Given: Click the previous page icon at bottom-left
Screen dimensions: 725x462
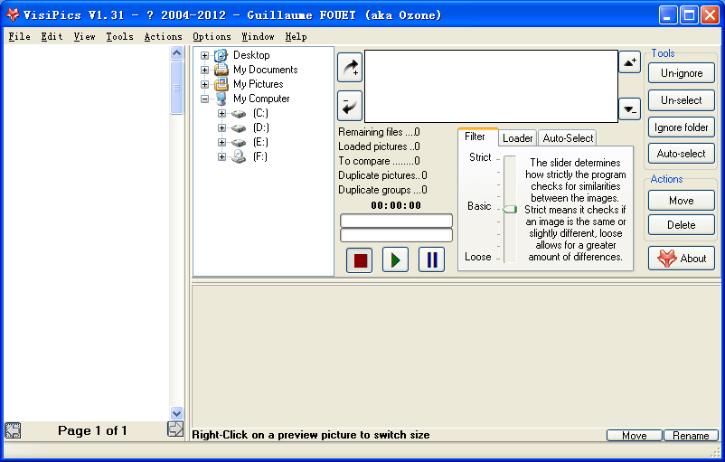Looking at the screenshot, I should point(13,430).
